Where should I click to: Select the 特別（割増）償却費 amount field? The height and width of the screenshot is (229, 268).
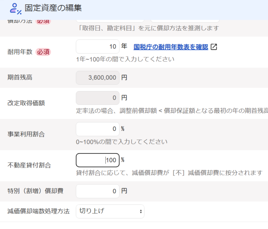(97, 191)
